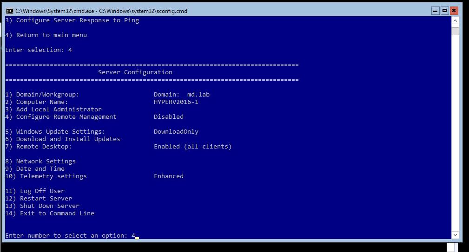The image size is (469, 252).
Task: Click the window title text sconfig.cmd
Action: pyautogui.click(x=101, y=11)
